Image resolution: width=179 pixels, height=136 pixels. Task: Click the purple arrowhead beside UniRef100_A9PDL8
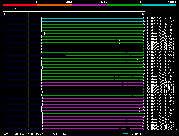[x=144, y=83]
